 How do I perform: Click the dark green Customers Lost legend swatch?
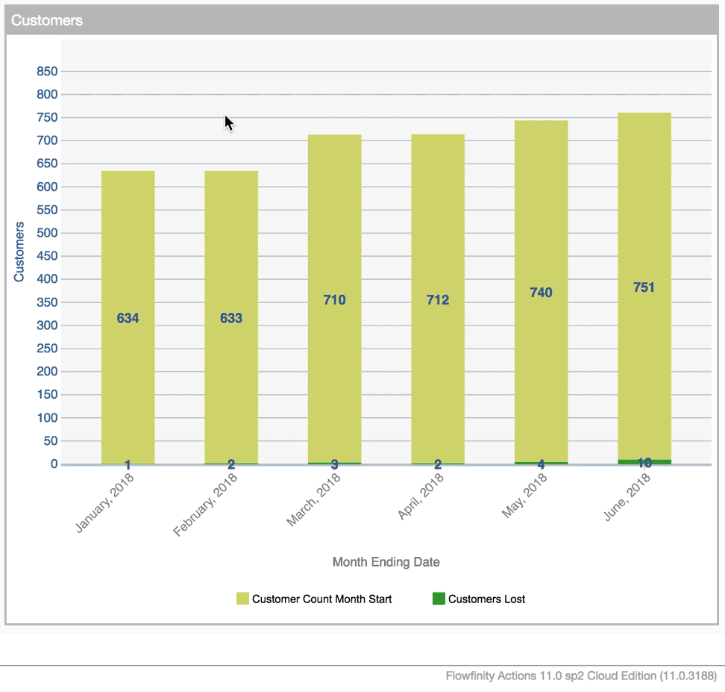[x=439, y=599]
